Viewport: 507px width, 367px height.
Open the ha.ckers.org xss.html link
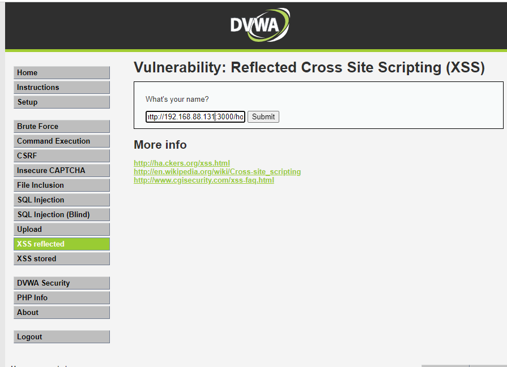point(182,163)
